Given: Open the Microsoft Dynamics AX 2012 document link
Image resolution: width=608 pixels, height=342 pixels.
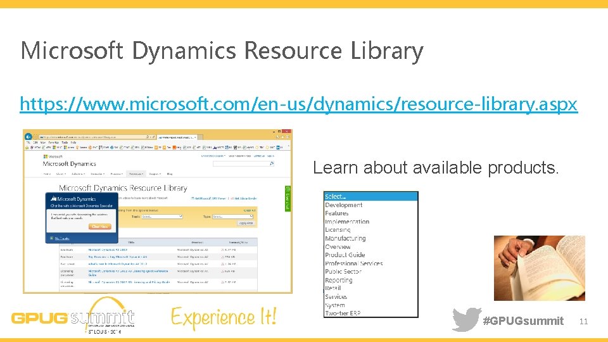Looking at the screenshot, I should (x=108, y=250).
